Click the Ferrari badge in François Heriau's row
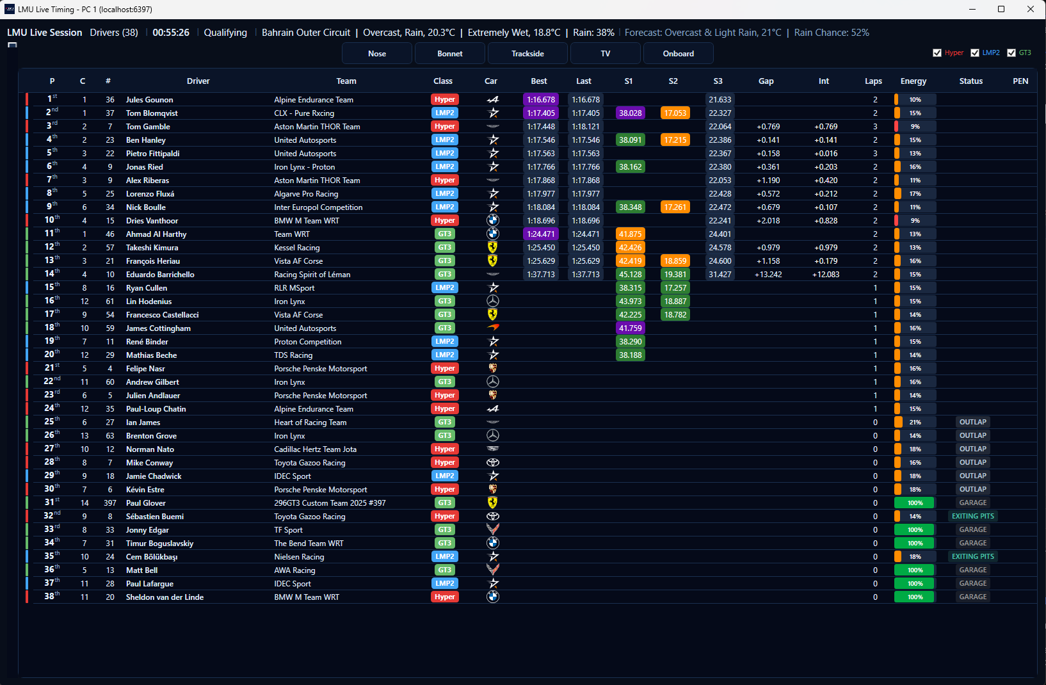 click(x=492, y=261)
